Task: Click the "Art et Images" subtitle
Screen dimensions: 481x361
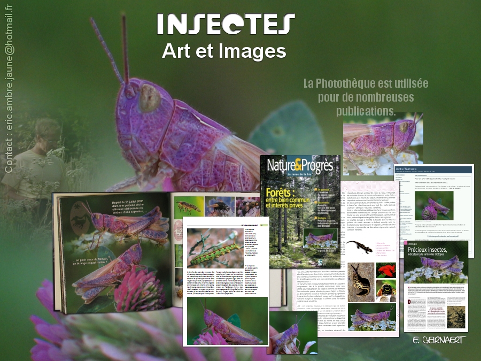Action: click(x=224, y=51)
